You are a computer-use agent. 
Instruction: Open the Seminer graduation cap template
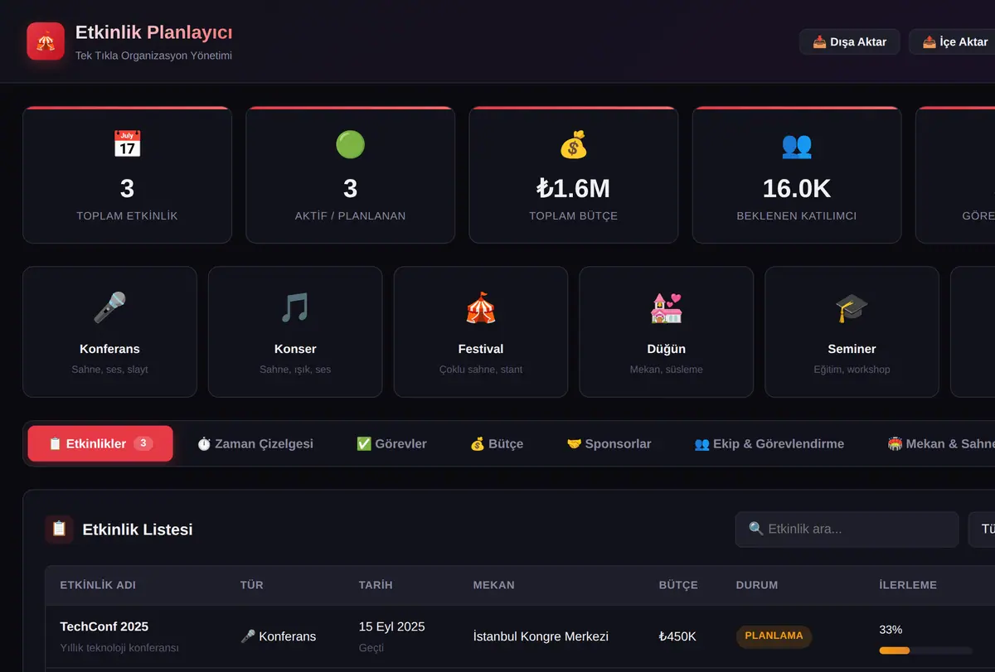852,331
